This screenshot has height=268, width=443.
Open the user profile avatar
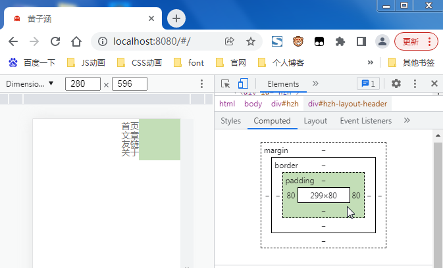pyautogui.click(x=382, y=41)
